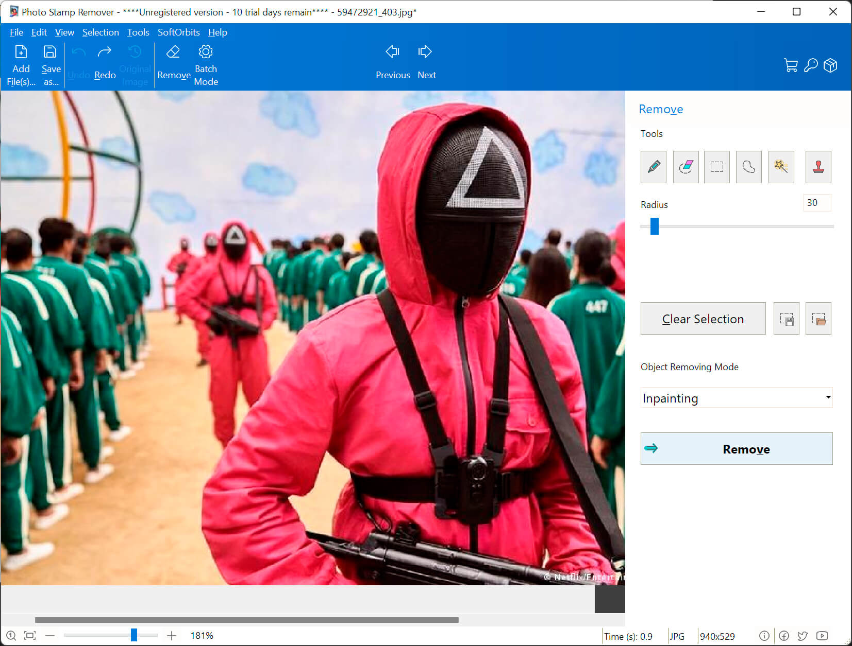This screenshot has height=646, width=852.
Task: Open the Twitter icon link
Action: [x=803, y=636]
